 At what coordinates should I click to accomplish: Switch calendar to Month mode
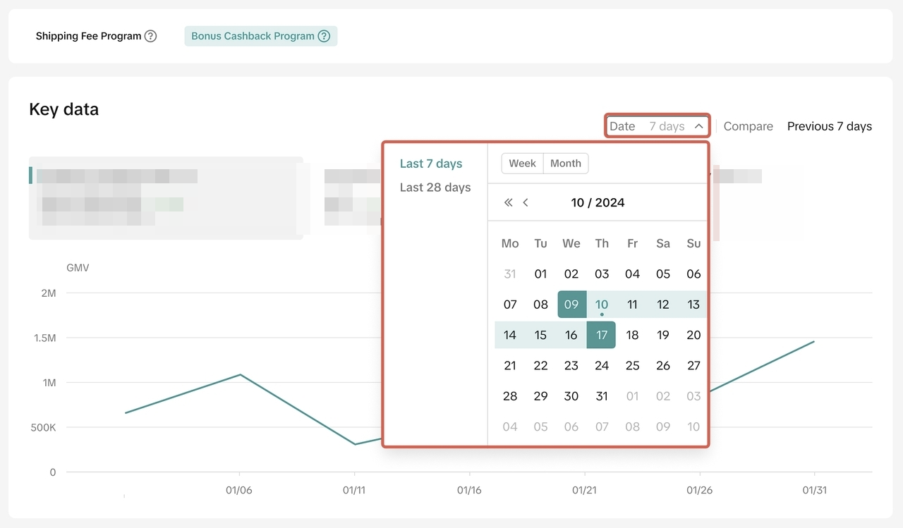point(566,164)
